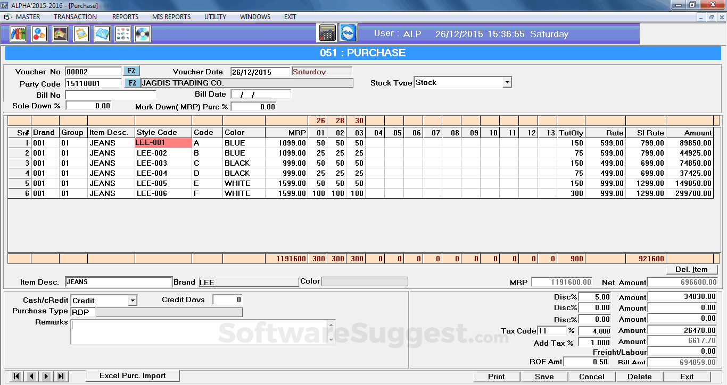Open the MASTER menu
727x385 pixels.
click(28, 17)
